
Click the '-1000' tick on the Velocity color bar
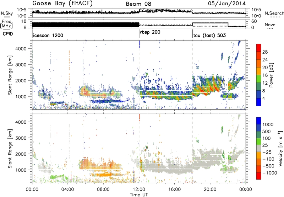point(269,173)
